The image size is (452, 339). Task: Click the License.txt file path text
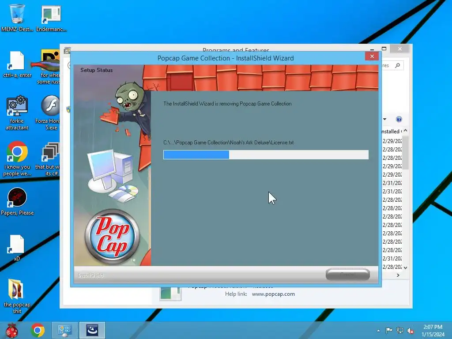coord(228,143)
